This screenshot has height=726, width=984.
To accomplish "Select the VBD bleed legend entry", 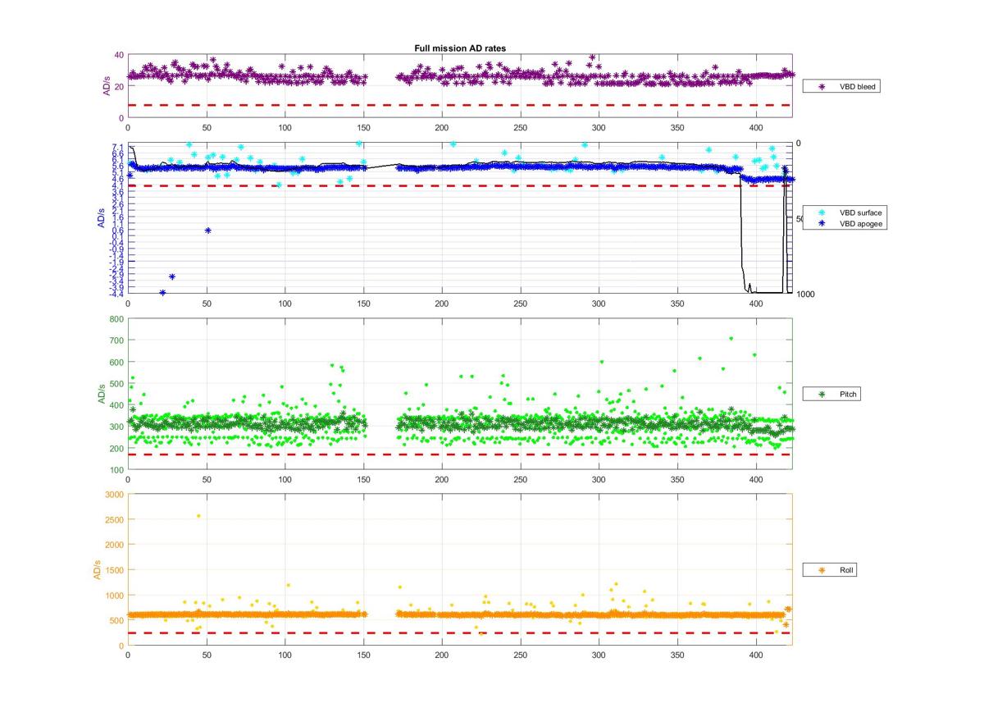I will [841, 86].
